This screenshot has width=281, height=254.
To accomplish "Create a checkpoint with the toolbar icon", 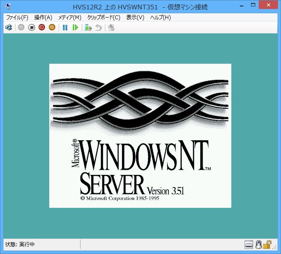I will 88,27.
